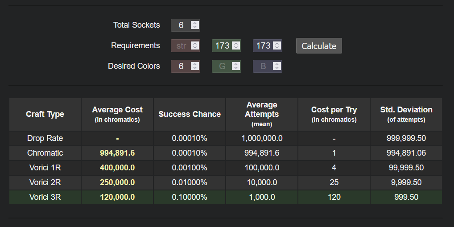The image size is (454, 227).
Task: Click the 10,000.0 average attempts cell
Action: click(x=262, y=183)
